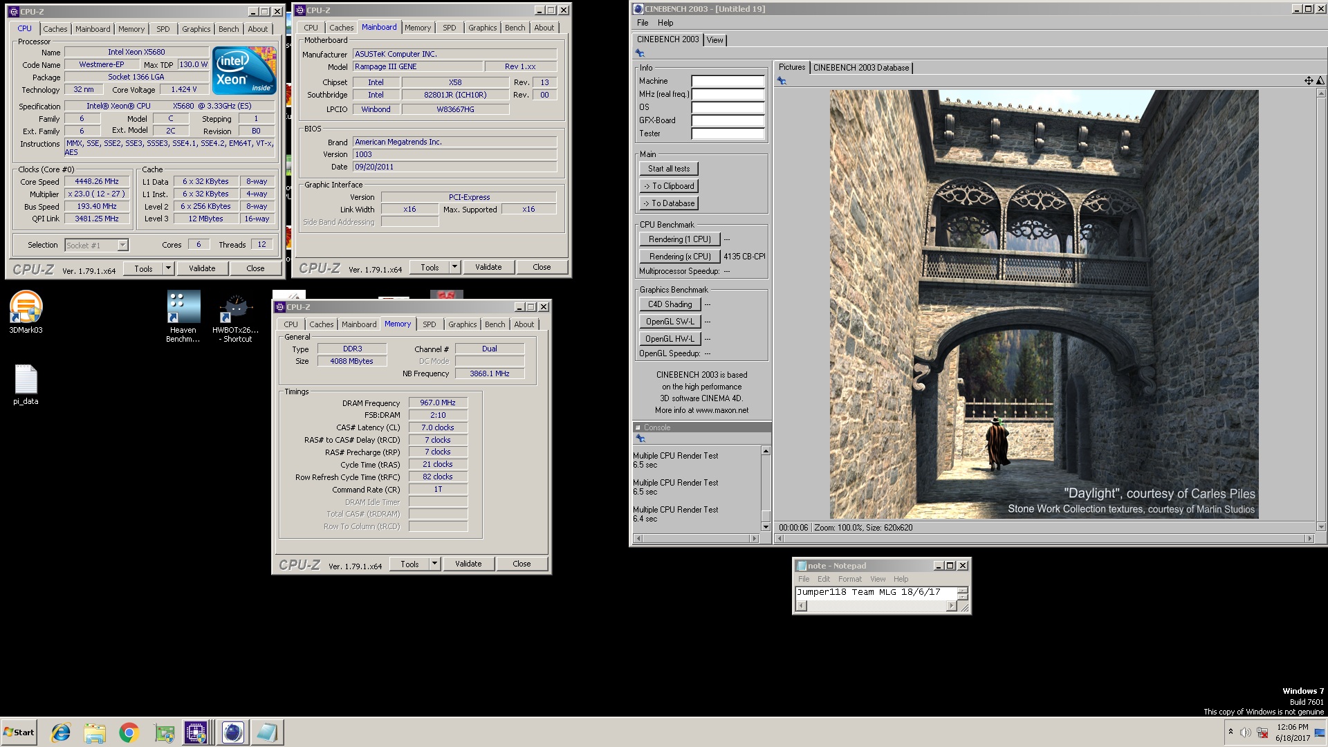This screenshot has height=747, width=1328.
Task: Click the Console collapse icon
Action: click(638, 427)
